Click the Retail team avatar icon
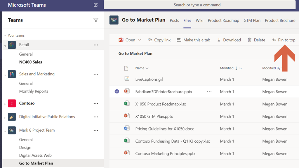The width and height of the screenshot is (299, 168). [12, 45]
